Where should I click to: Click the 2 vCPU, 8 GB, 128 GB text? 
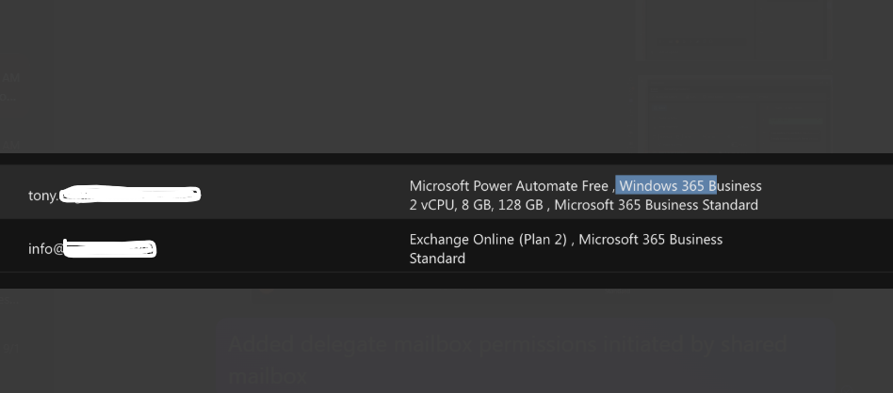tap(476, 205)
